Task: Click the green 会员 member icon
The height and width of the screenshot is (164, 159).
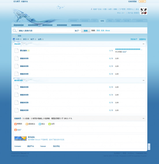Action: (x=49, y=124)
